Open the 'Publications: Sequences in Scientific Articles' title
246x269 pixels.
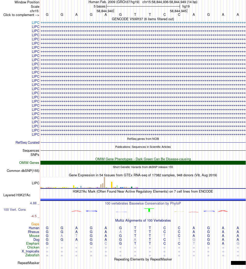[143, 147]
